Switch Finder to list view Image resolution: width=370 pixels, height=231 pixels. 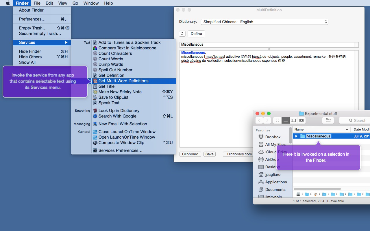(x=285, y=120)
